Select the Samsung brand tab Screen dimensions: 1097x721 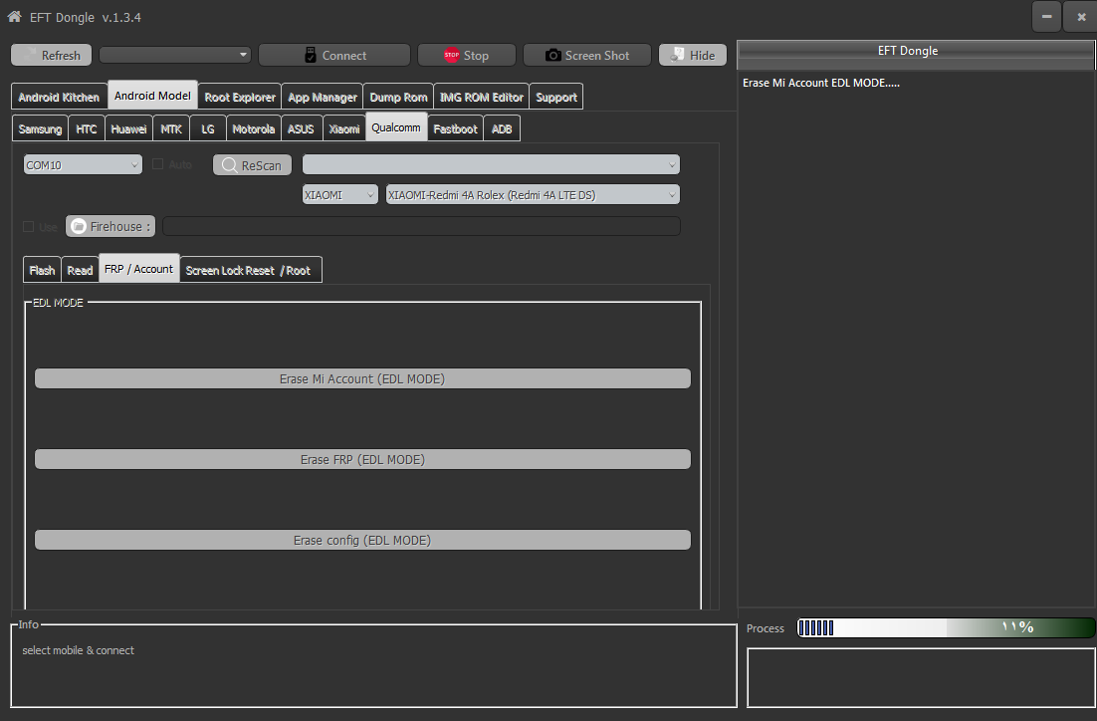click(x=41, y=128)
